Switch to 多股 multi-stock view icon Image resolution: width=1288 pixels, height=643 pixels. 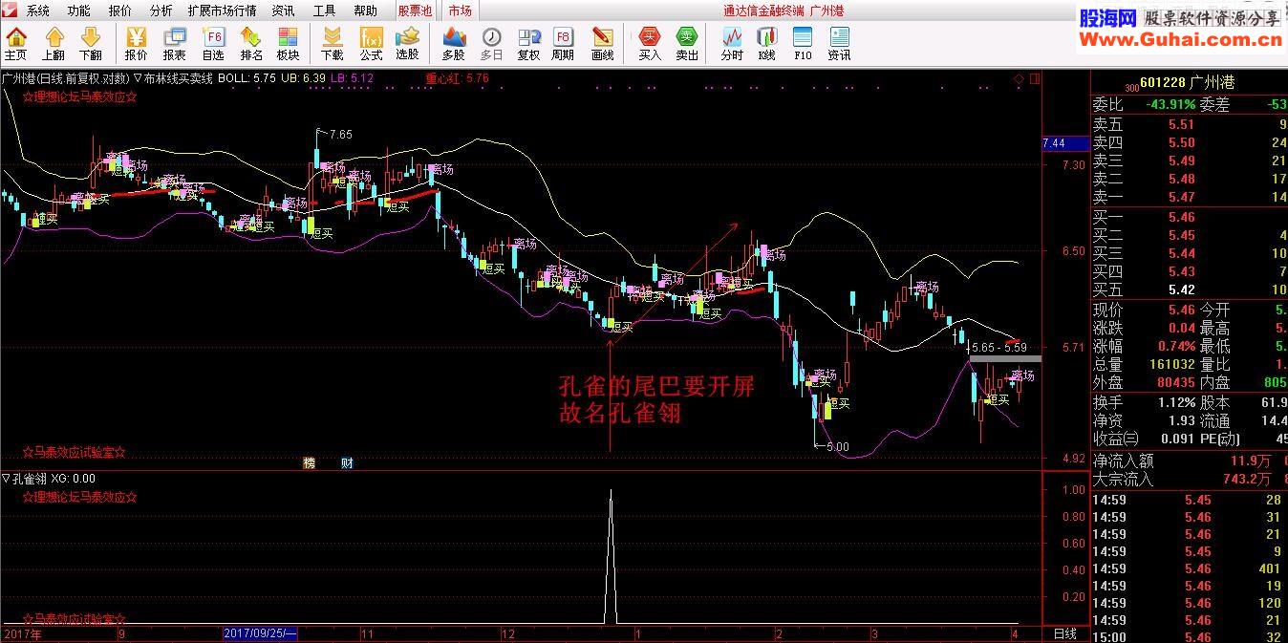(x=453, y=43)
